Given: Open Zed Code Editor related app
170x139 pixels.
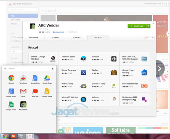Looking at the screenshot, I should [74, 59].
